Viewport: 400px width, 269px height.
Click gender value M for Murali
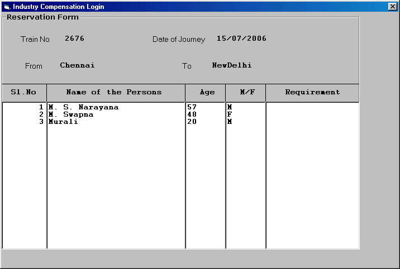click(230, 122)
